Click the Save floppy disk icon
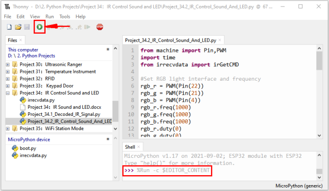The width and height of the screenshot is (329, 191). tap(27, 27)
